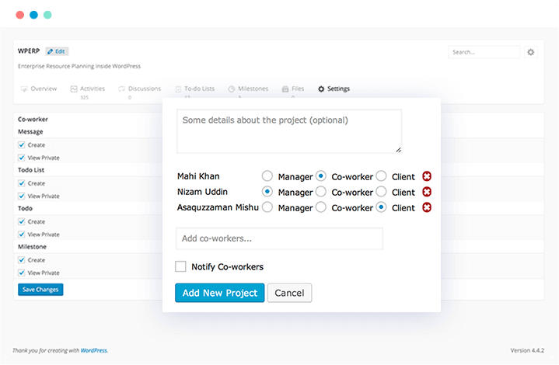The image size is (559, 365).
Task: Uncheck View Private under Todo
Action: (x=22, y=235)
